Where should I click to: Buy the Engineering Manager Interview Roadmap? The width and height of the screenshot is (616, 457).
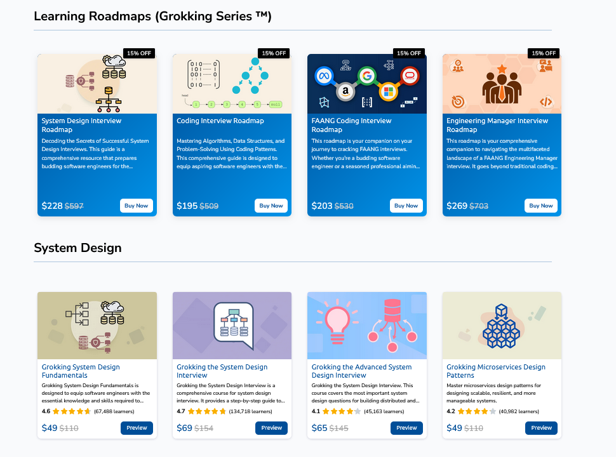(x=541, y=206)
